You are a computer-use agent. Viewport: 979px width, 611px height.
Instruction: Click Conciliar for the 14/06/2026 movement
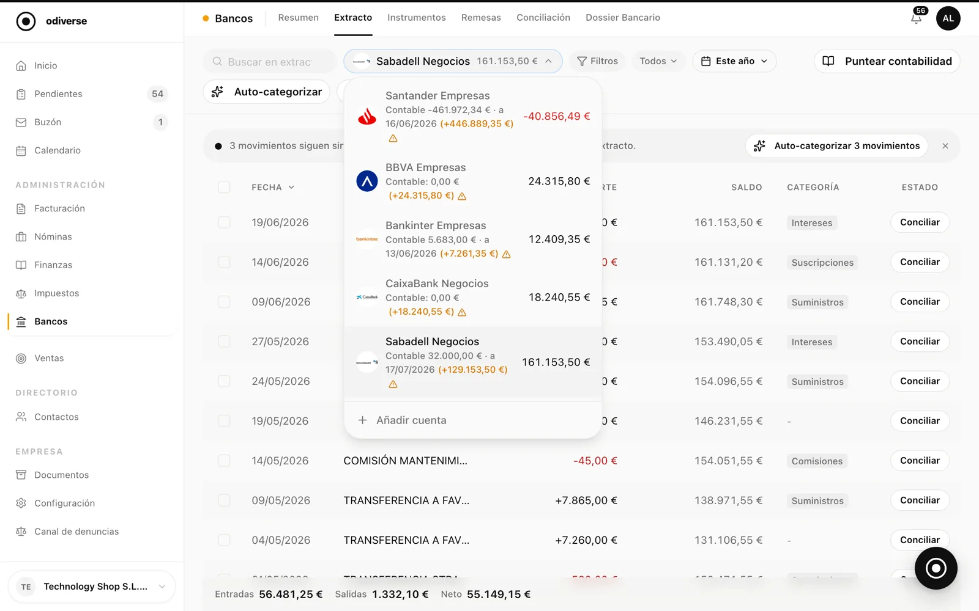coord(920,262)
